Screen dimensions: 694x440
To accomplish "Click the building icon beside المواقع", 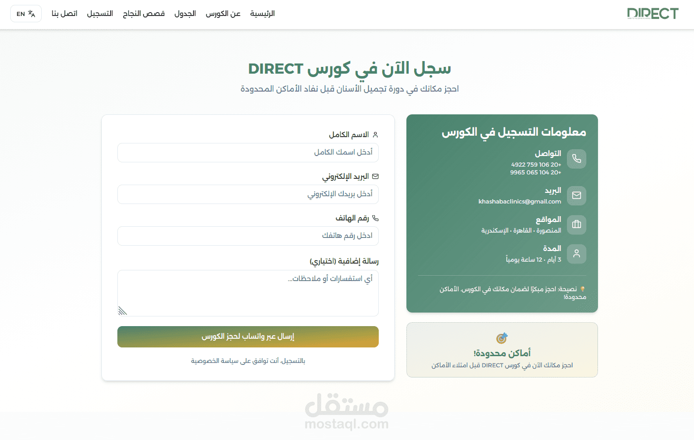I will click(577, 225).
